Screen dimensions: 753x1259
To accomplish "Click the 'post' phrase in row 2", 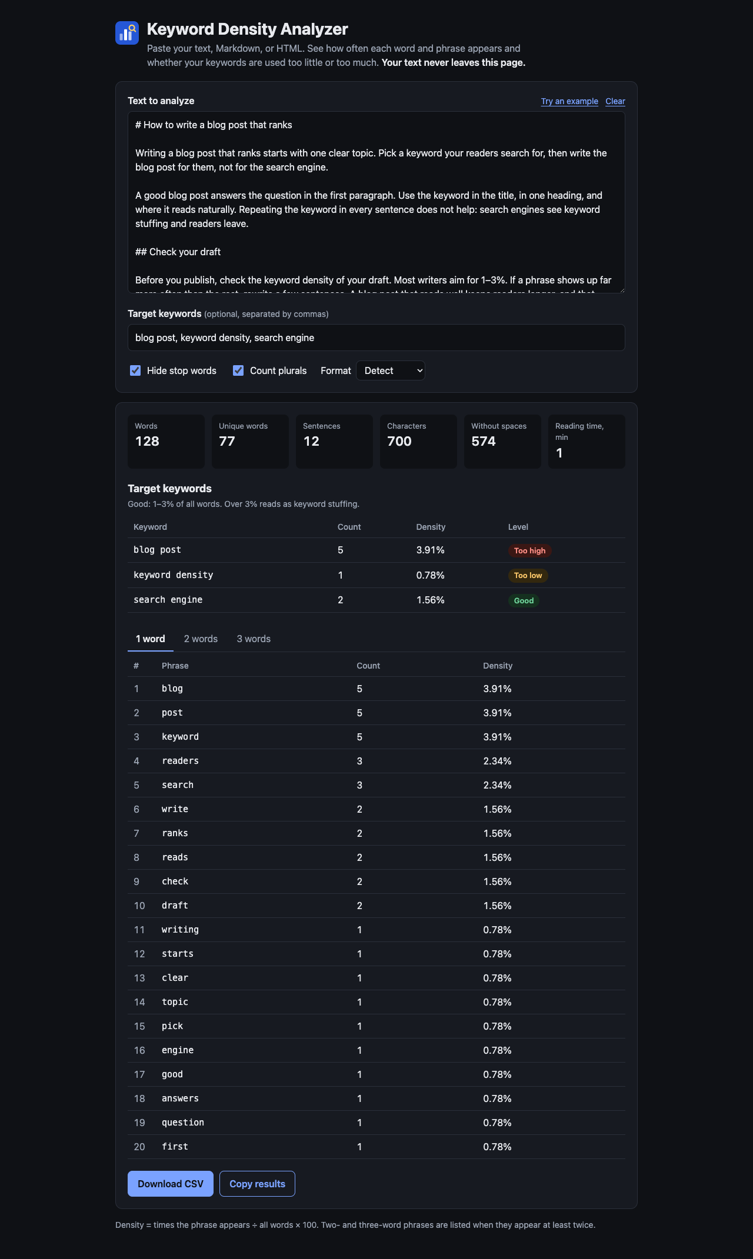I will 172,713.
